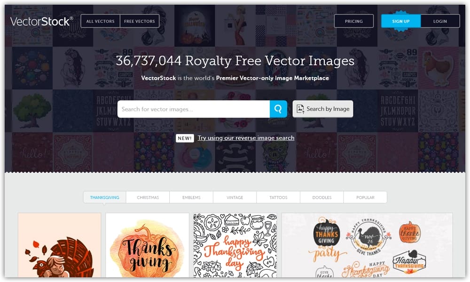
Task: Open the happy Thanksgiving day doodle thumbnail
Action: pos(235,245)
